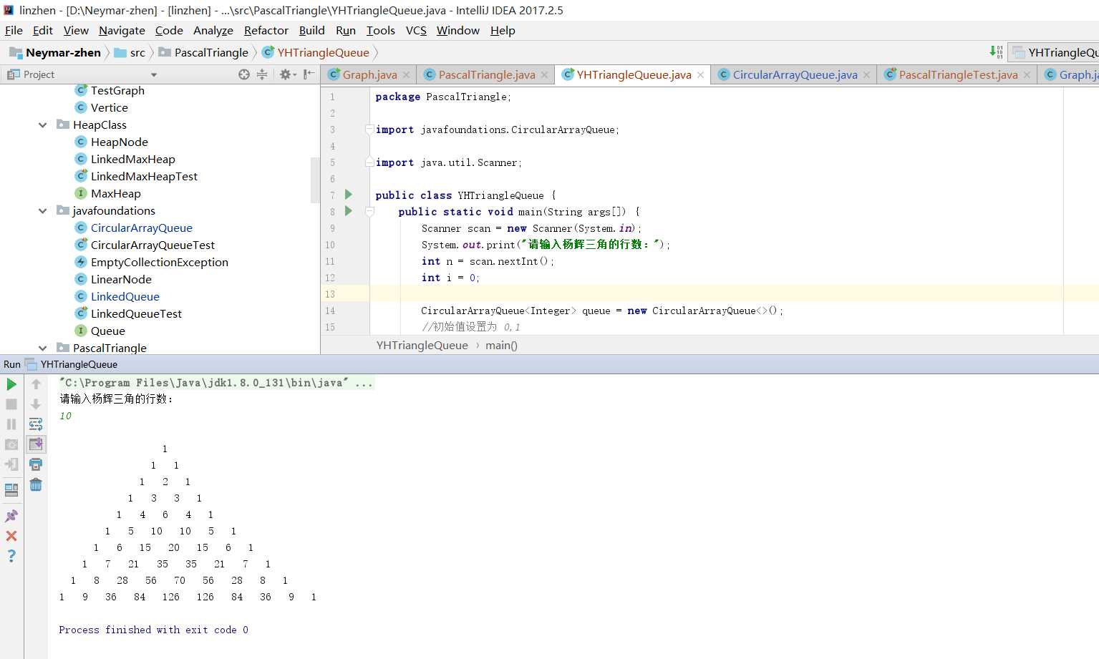The image size is (1099, 659).
Task: Switch to PascalTriangle.java tab
Action: point(487,74)
